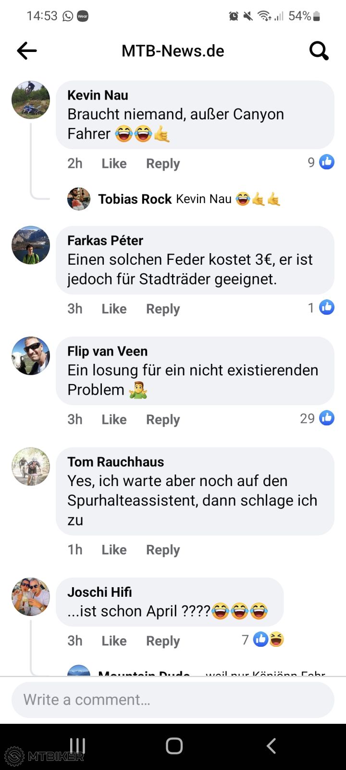Reply to Tom Rauchhaus's comment
346x770 pixels.
tap(163, 550)
